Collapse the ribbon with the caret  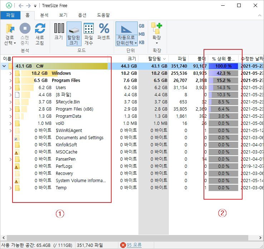click(x=259, y=15)
